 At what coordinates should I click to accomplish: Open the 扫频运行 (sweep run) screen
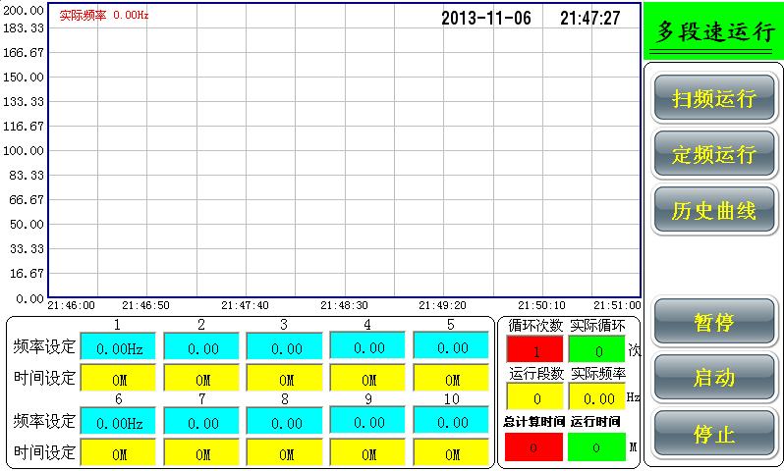tap(713, 99)
